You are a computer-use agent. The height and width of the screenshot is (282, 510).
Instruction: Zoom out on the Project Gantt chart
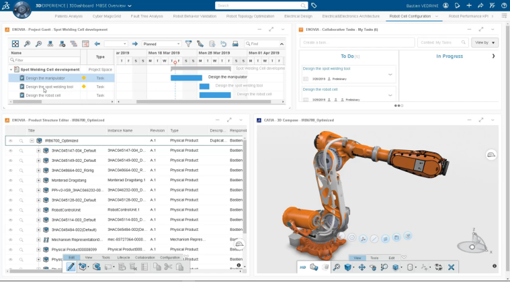tap(38, 44)
